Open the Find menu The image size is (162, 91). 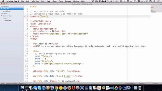click(x=43, y=1)
